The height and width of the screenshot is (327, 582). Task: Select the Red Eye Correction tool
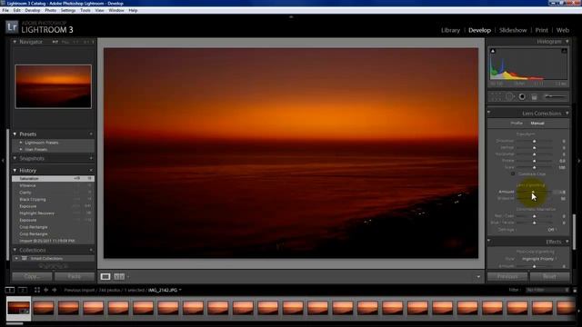pyautogui.click(x=522, y=97)
